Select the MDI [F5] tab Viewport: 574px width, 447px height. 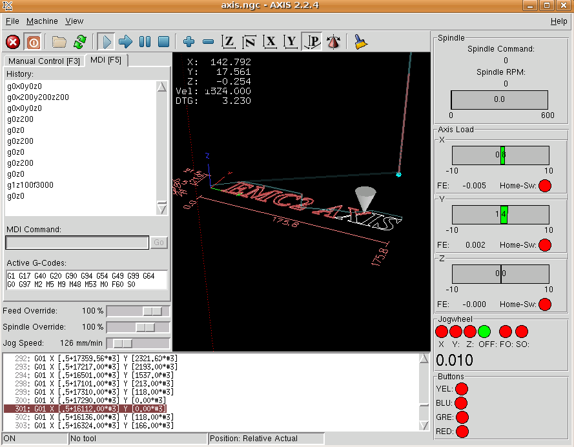click(106, 60)
